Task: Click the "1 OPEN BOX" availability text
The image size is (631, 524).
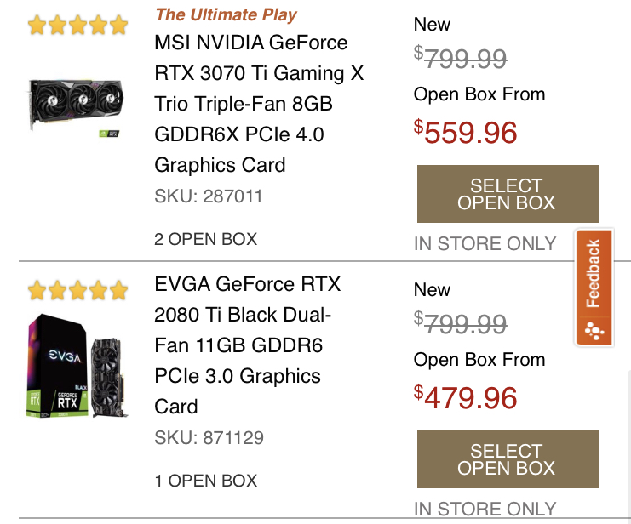Action: (x=205, y=481)
